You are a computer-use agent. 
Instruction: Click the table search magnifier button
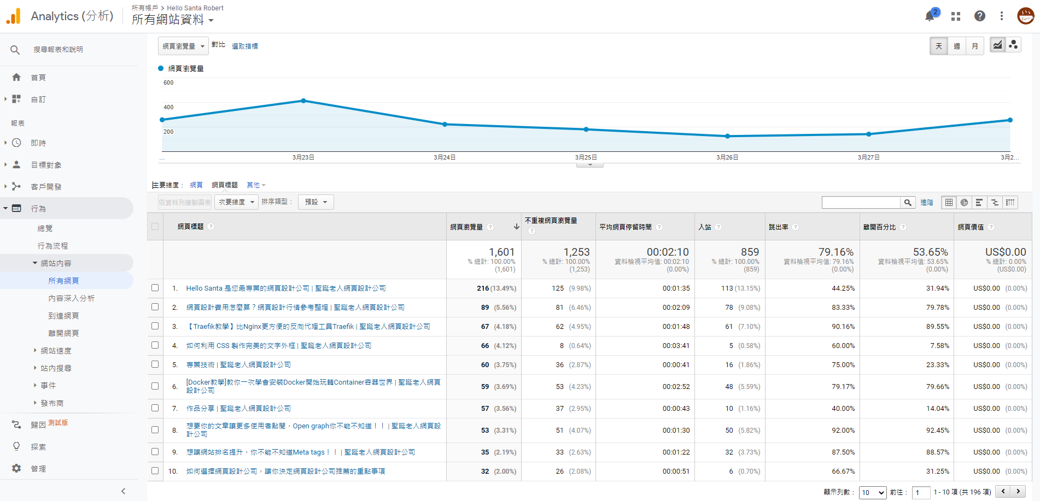tap(908, 203)
